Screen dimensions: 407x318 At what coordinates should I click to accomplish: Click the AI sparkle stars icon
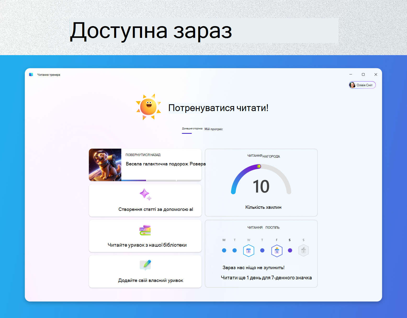pos(145,195)
